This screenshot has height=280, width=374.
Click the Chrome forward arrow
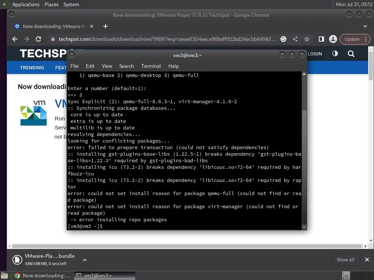click(x=26, y=39)
